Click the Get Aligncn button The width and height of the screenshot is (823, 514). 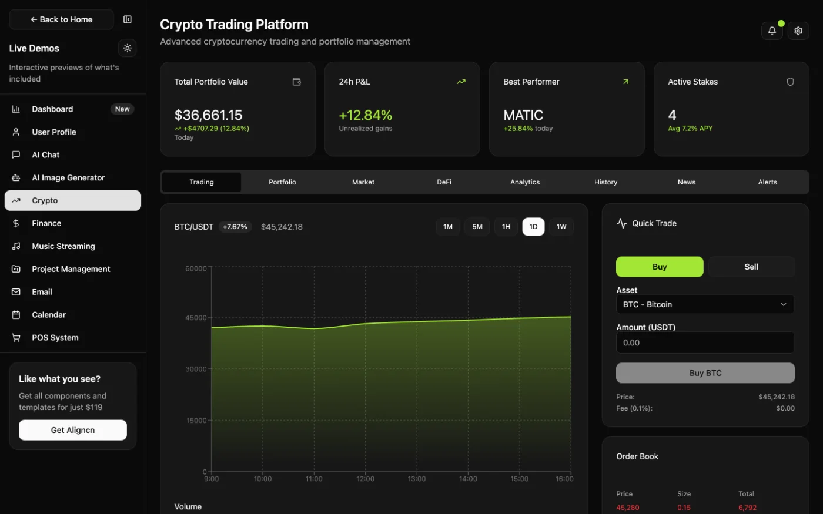73,430
